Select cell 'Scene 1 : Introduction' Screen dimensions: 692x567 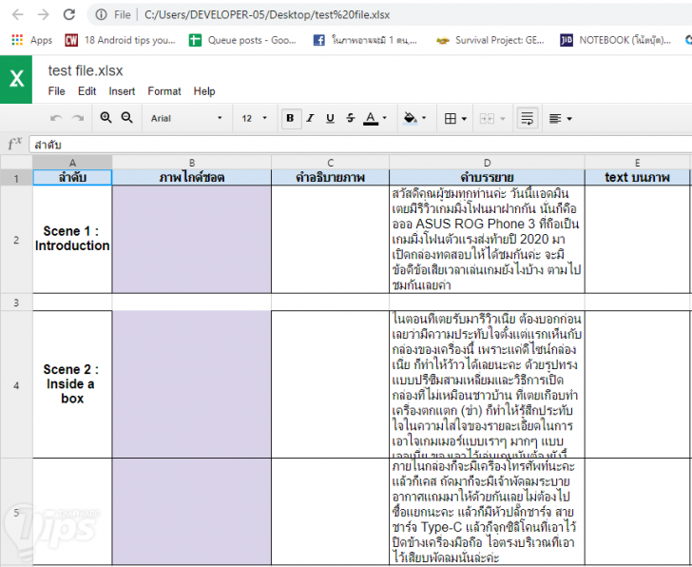(72, 239)
